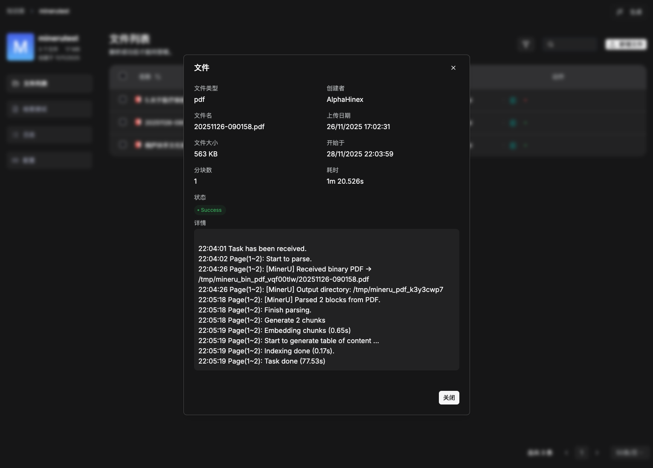This screenshot has height=468, width=653.
Task: Click the teal toggle in the first file row
Action: tap(513, 100)
